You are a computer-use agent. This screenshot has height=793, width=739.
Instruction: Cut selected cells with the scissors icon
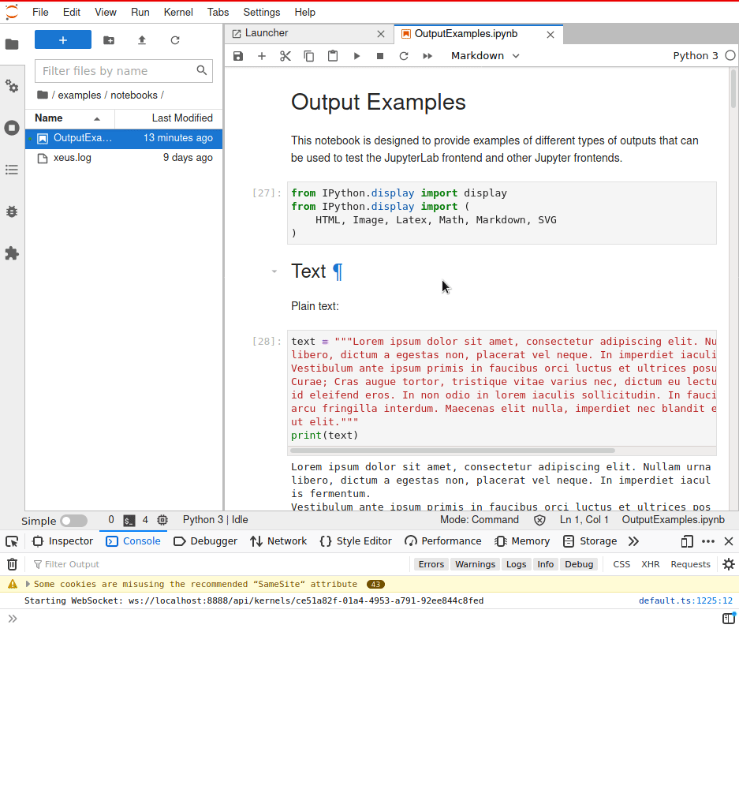click(x=285, y=56)
